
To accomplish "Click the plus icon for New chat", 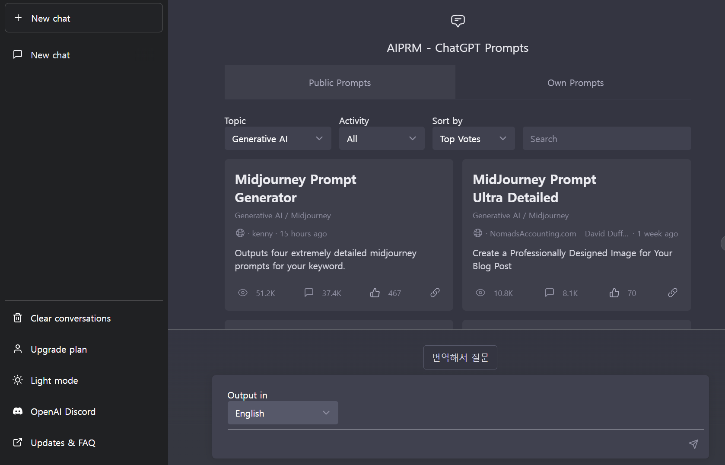I will tap(18, 18).
